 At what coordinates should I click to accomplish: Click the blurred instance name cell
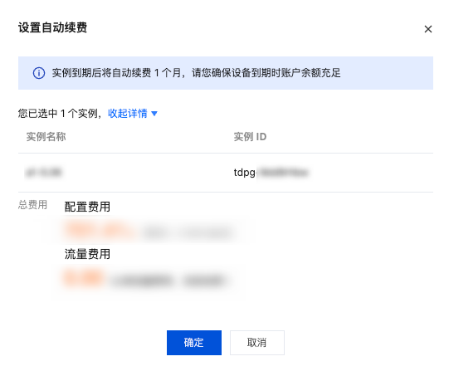tap(43, 173)
